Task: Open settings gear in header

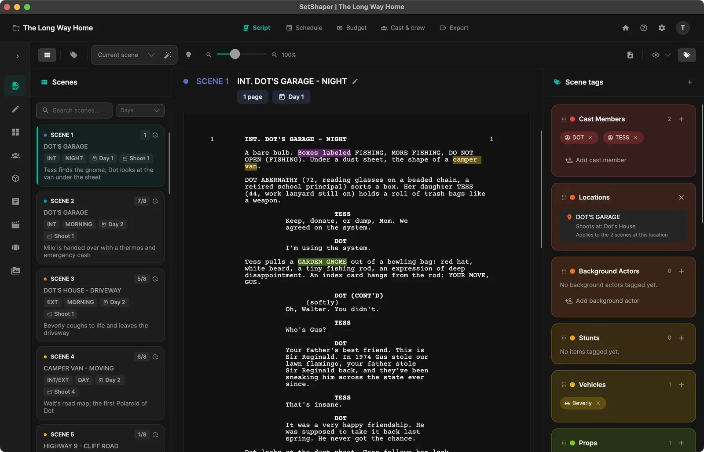Action: [x=661, y=28]
